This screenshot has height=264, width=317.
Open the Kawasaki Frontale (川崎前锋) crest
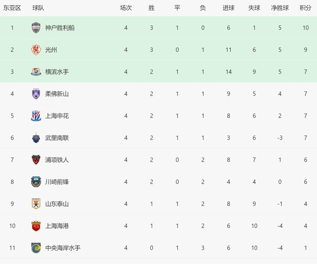coord(36,182)
